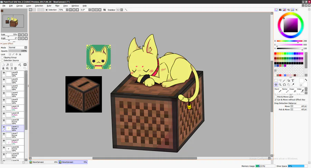Select the Eyedropper color picker tool
Screen dimensions: 311x168
click(x=293, y=85)
